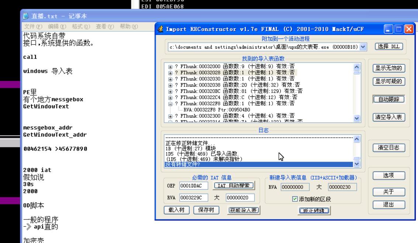Click highlighted log line 没有转储文件?
The height and width of the screenshot is (243, 418).
click(x=259, y=165)
